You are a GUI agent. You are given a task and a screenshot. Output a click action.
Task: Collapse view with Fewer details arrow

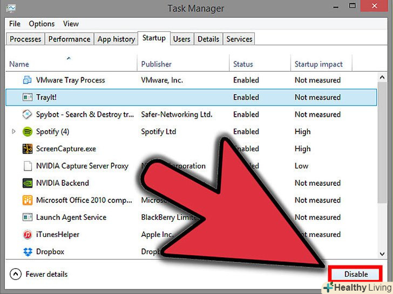coord(16,274)
